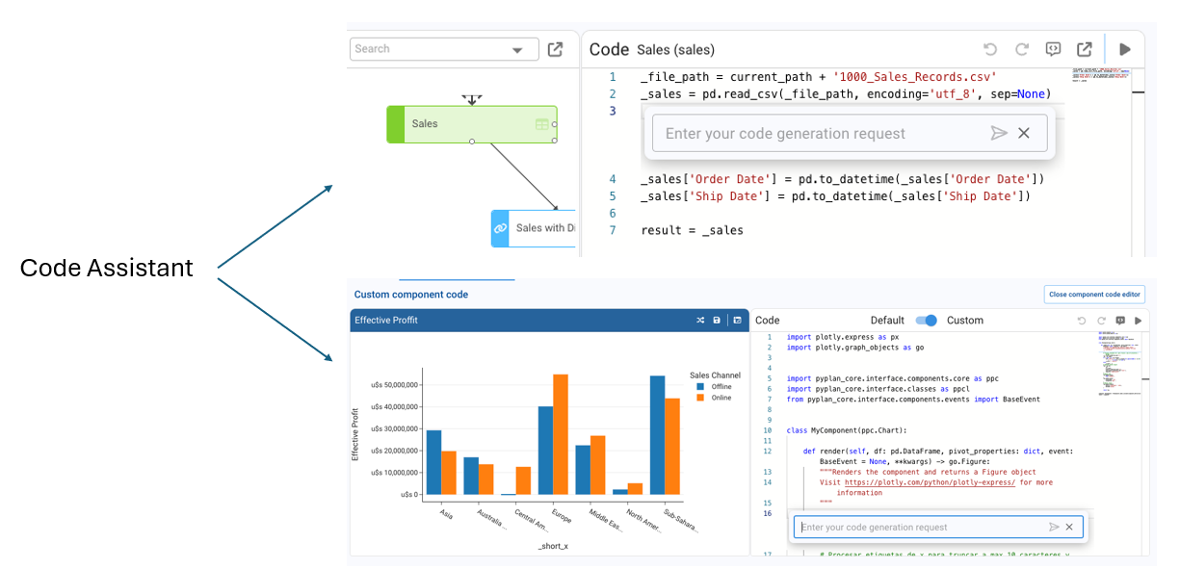1180x569 pixels.
Task: Open the Search dropdown arrow
Action: [x=518, y=48]
